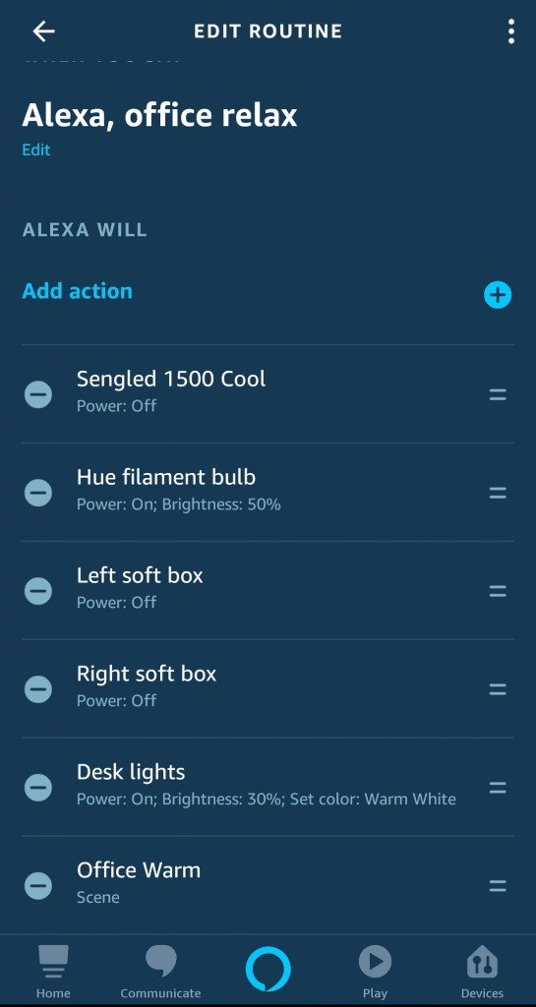
Task: Grab the Sengled 1500 Cool reorder handle
Action: tap(498, 395)
